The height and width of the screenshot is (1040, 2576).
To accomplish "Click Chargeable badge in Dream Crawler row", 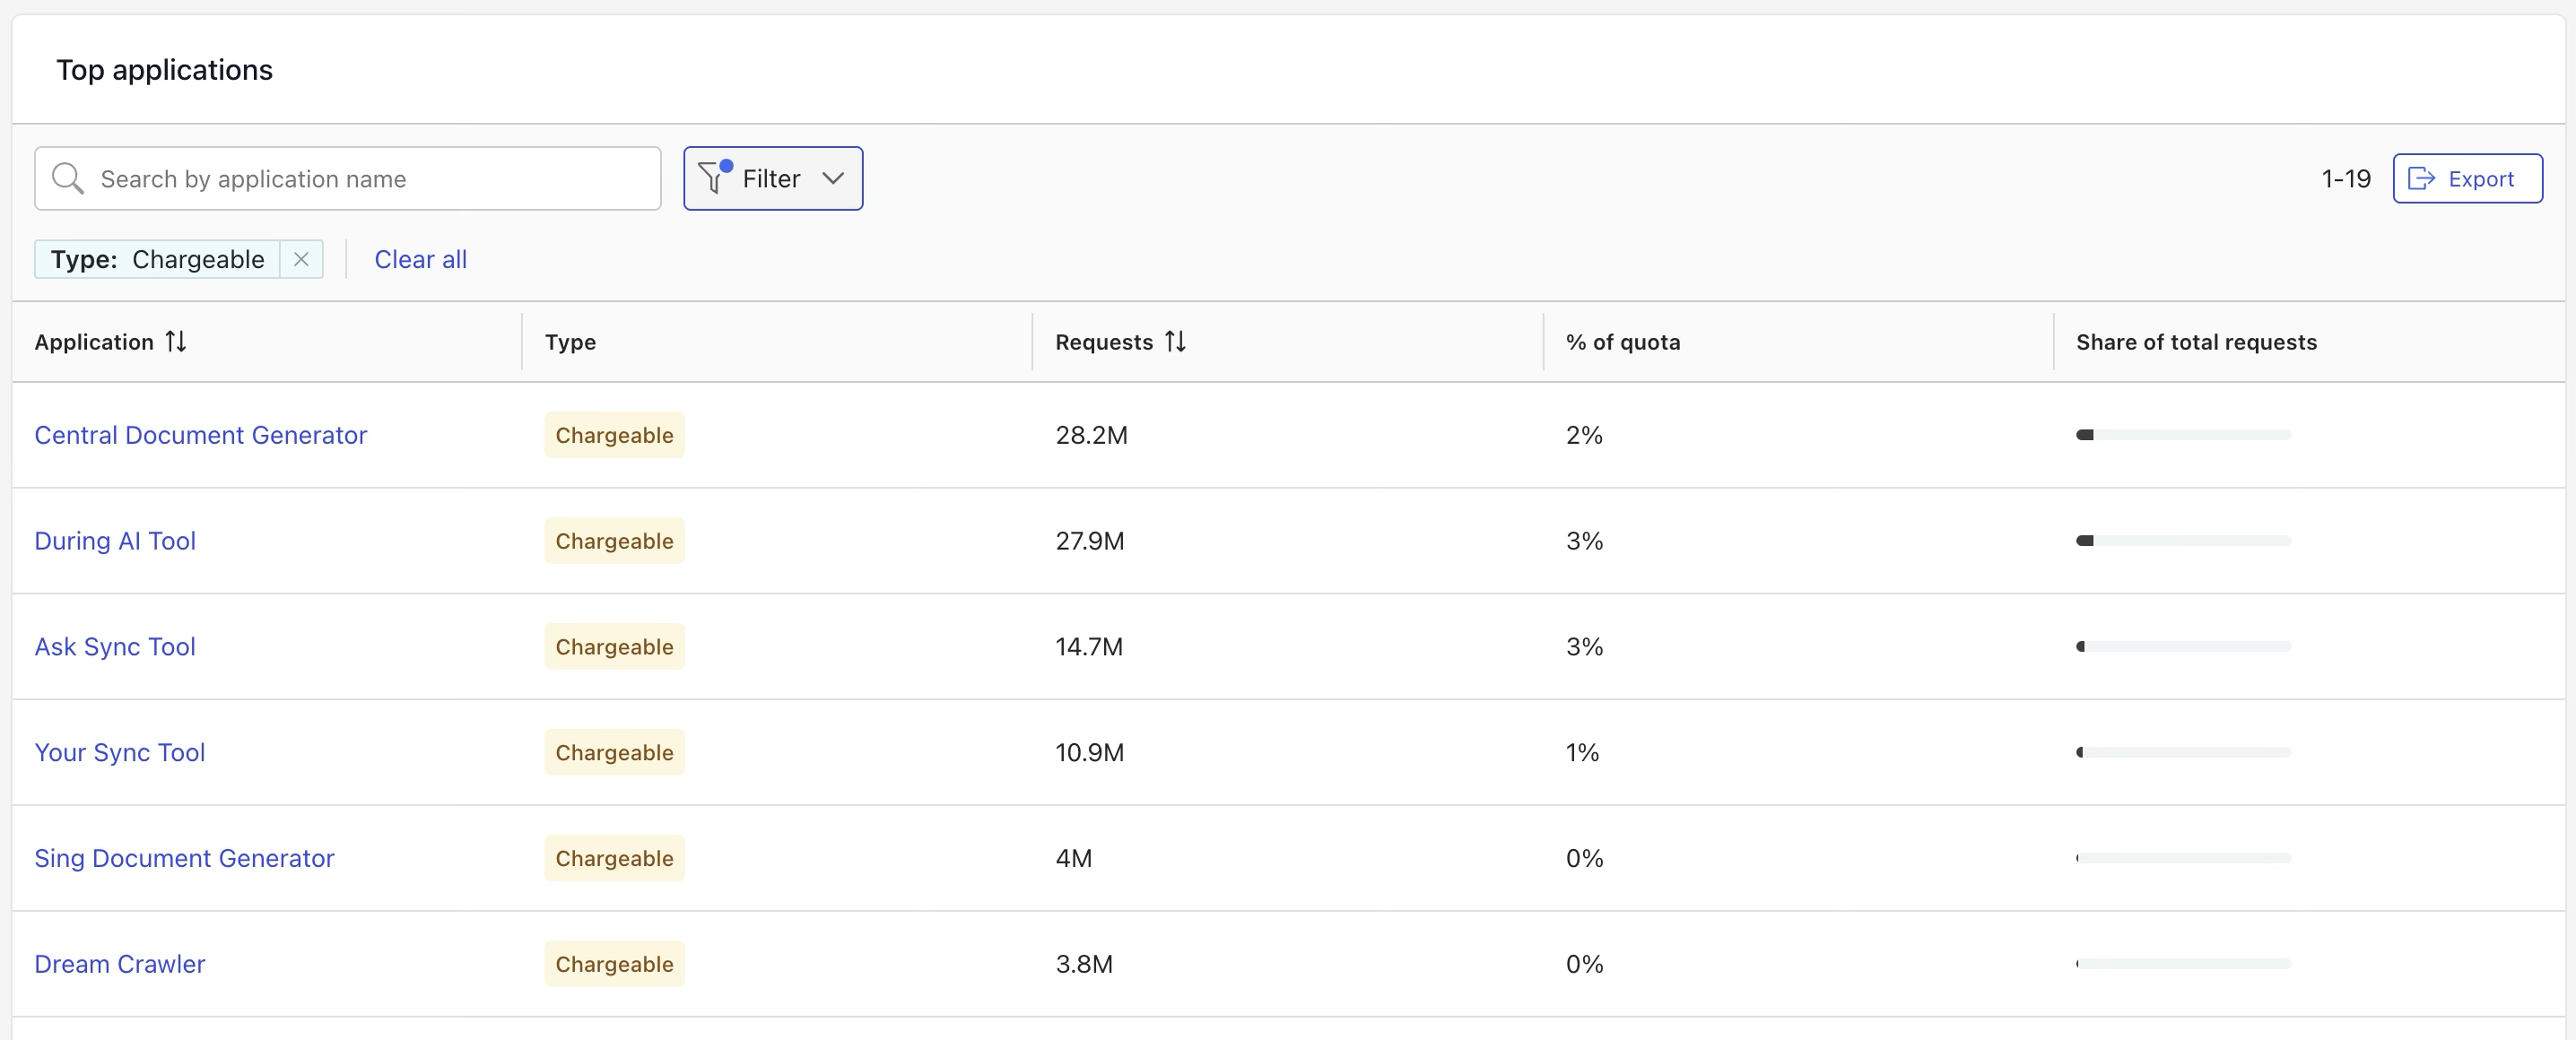I will pyautogui.click(x=614, y=964).
